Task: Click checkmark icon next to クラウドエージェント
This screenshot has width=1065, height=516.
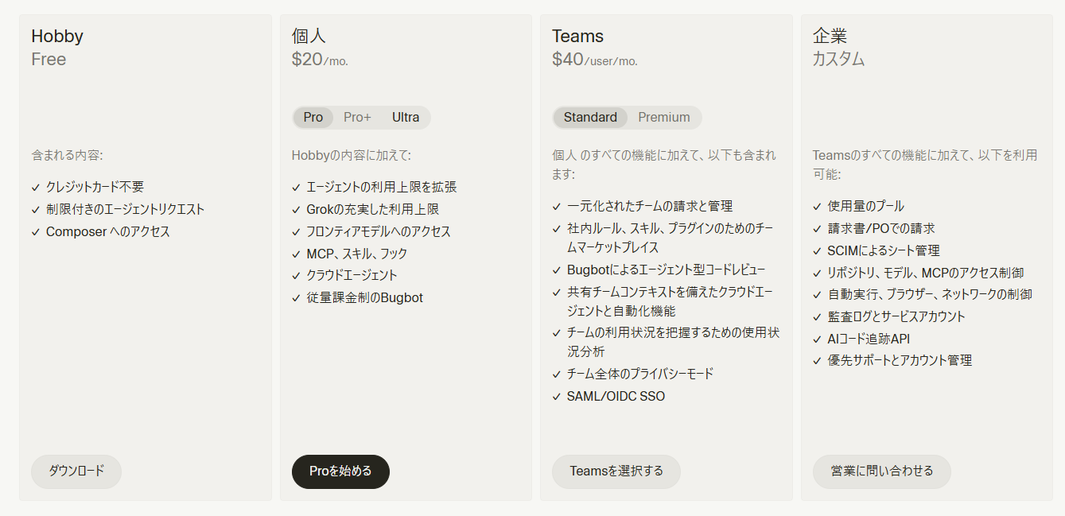Action: (297, 276)
